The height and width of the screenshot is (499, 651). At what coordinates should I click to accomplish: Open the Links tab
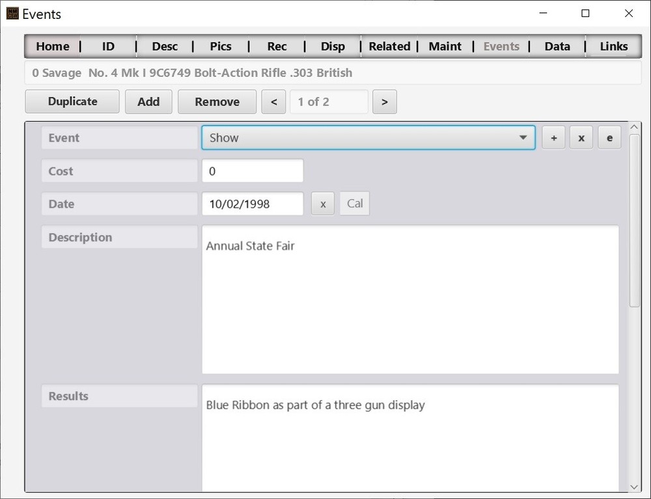613,46
